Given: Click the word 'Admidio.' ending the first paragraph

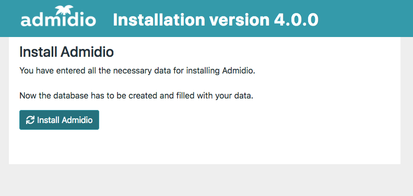Looking at the screenshot, I should click(x=239, y=71).
